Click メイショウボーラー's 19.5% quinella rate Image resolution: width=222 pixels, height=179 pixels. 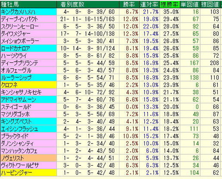(x=151, y=41)
